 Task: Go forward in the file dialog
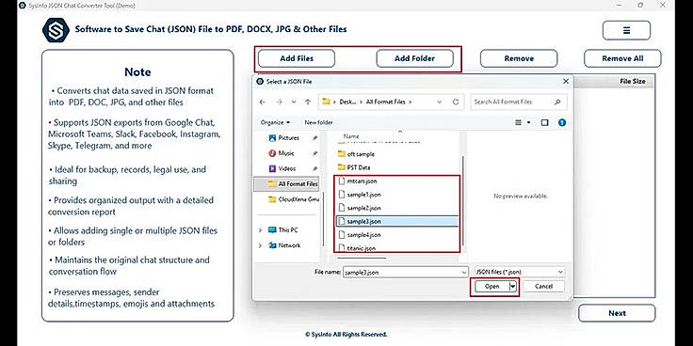(x=279, y=102)
